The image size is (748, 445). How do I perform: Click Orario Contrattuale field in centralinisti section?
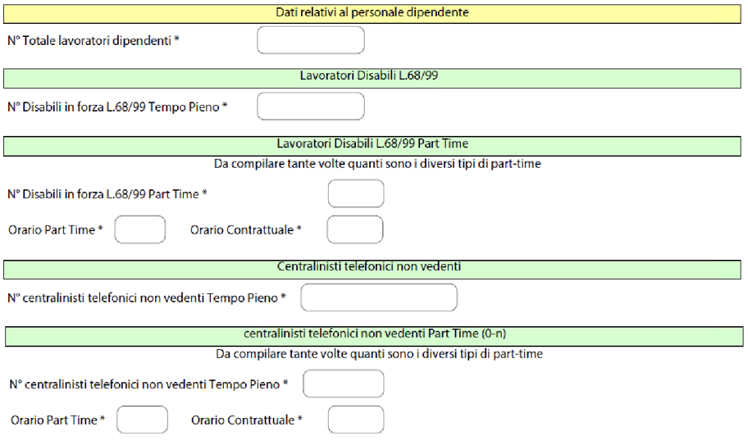[355, 420]
